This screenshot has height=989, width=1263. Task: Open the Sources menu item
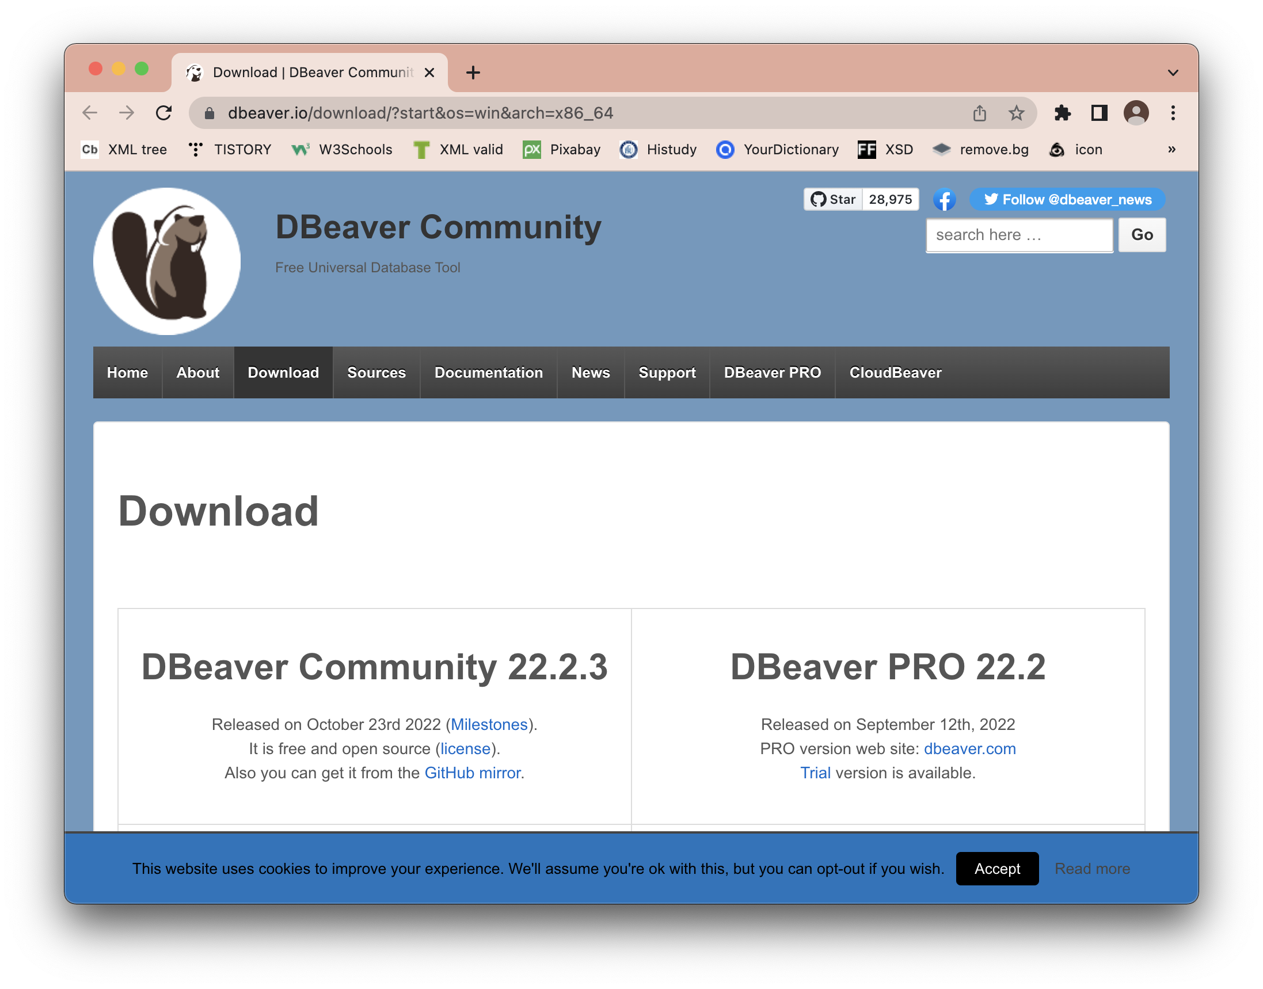pos(376,372)
